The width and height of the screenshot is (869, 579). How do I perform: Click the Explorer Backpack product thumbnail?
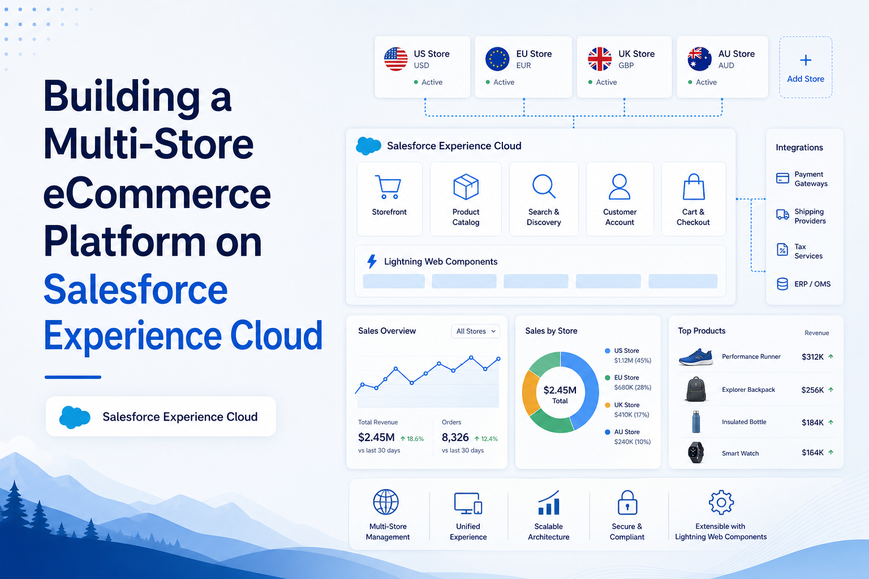coord(696,390)
